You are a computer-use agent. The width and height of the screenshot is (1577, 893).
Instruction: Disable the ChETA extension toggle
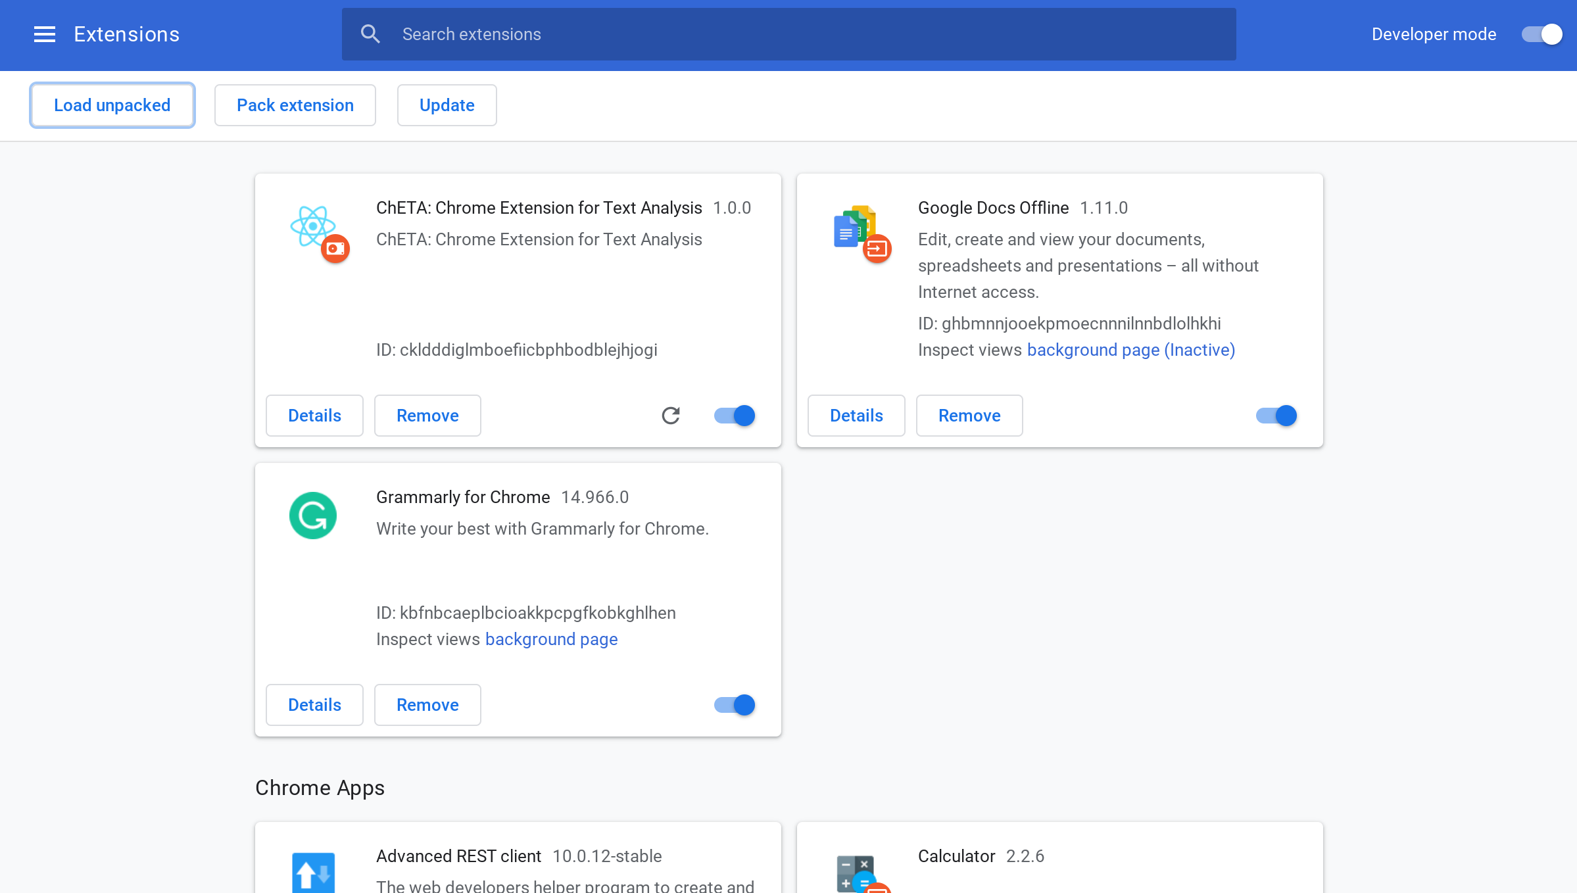[x=735, y=416]
